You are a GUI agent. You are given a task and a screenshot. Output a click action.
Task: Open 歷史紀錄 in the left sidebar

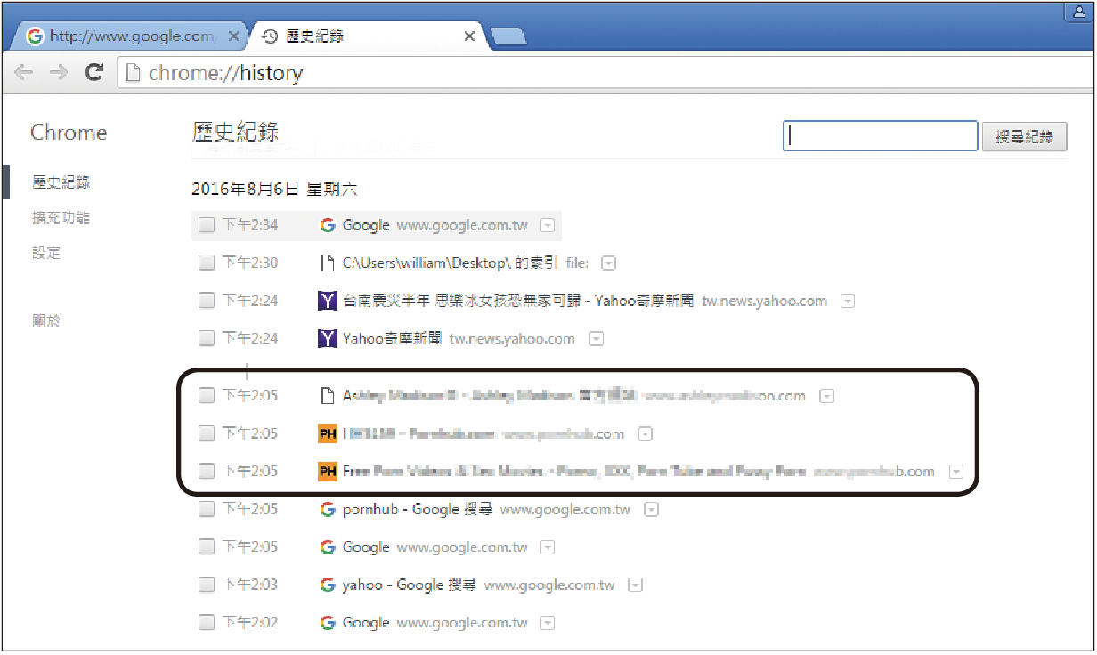tap(61, 182)
